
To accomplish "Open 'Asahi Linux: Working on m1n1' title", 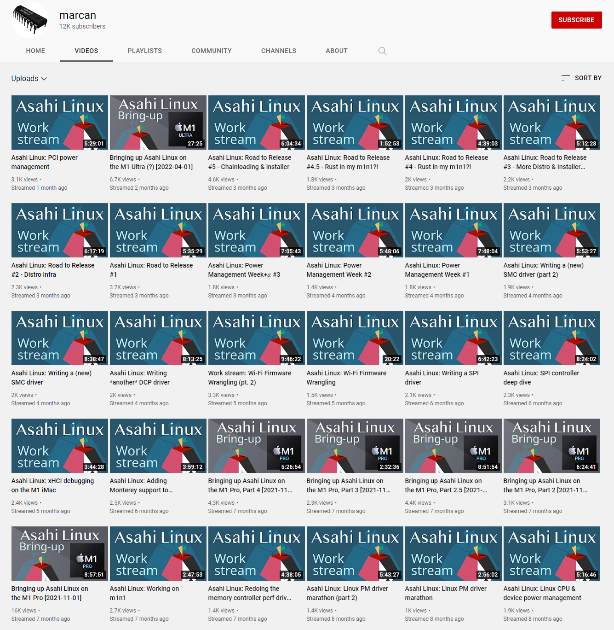I will (x=144, y=593).
